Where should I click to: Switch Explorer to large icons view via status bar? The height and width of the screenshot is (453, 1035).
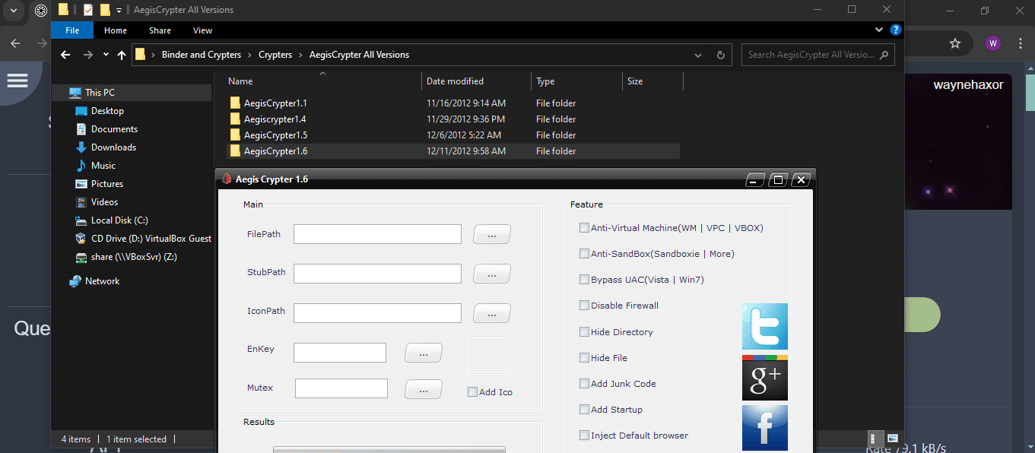893,439
